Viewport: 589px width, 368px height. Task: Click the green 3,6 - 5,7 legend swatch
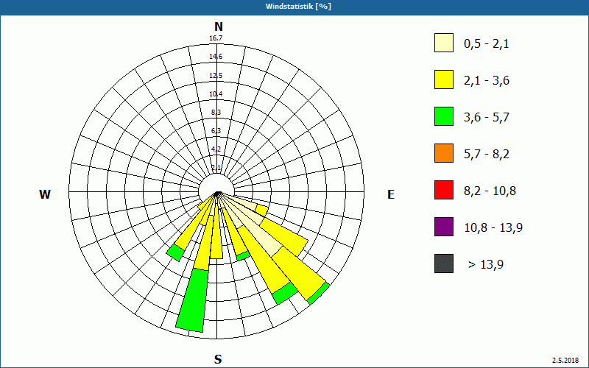point(444,116)
